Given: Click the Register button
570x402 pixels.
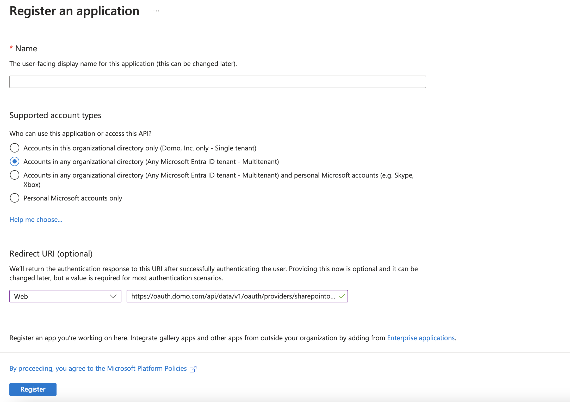Looking at the screenshot, I should [x=33, y=389].
